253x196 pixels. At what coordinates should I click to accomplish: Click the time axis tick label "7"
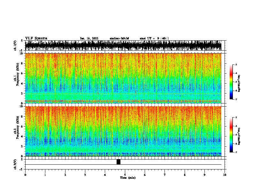click(x=165, y=175)
